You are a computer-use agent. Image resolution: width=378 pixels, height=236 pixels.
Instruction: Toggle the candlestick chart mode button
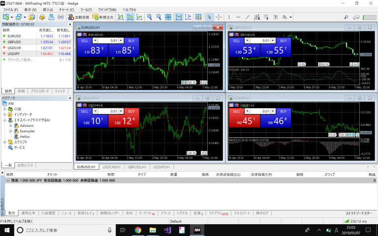pos(130,17)
